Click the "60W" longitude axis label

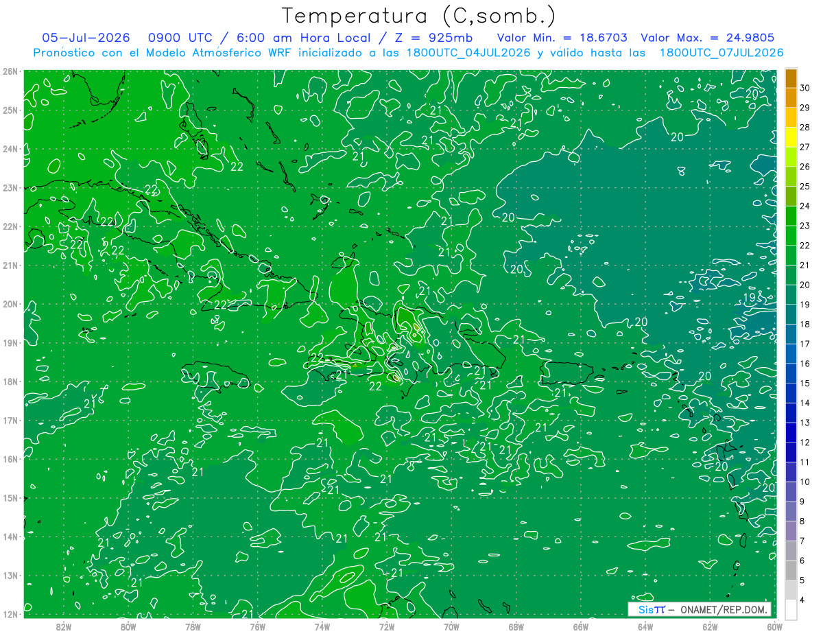tap(774, 626)
